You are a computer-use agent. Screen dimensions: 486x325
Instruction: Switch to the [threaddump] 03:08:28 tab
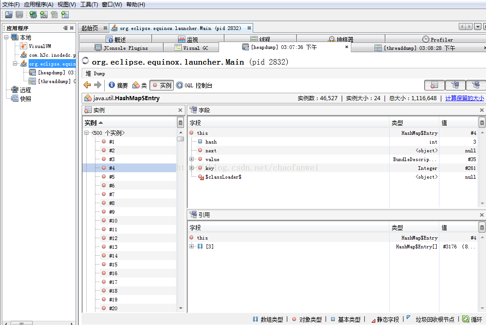(x=419, y=48)
